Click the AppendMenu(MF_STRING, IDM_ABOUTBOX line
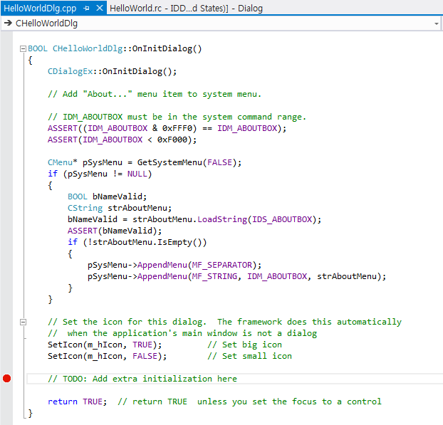 [236, 276]
